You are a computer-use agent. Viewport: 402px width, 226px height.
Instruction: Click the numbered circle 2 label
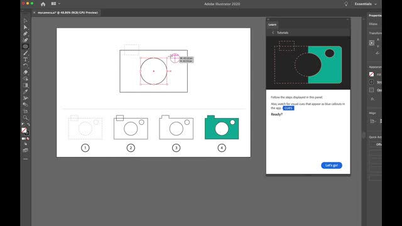pyautogui.click(x=131, y=148)
